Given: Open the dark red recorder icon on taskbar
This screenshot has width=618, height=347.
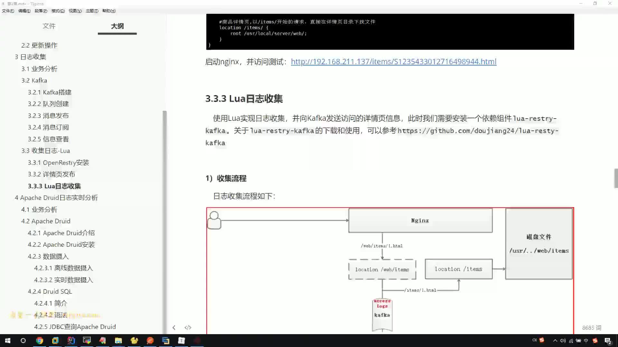Looking at the screenshot, I should pyautogui.click(x=197, y=341).
